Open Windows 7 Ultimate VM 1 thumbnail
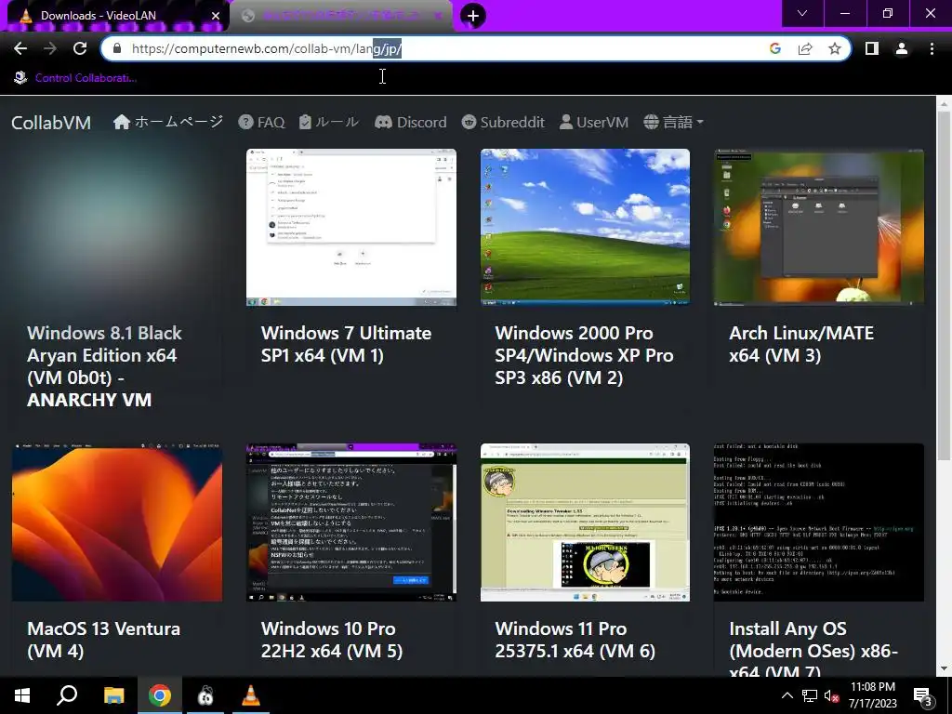This screenshot has width=952, height=714. click(x=350, y=227)
